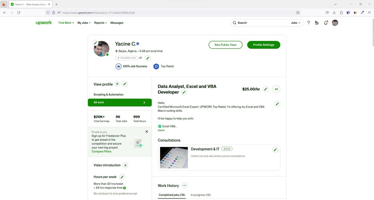
Task: Click the verified badge next to name
Action: [x=138, y=44]
